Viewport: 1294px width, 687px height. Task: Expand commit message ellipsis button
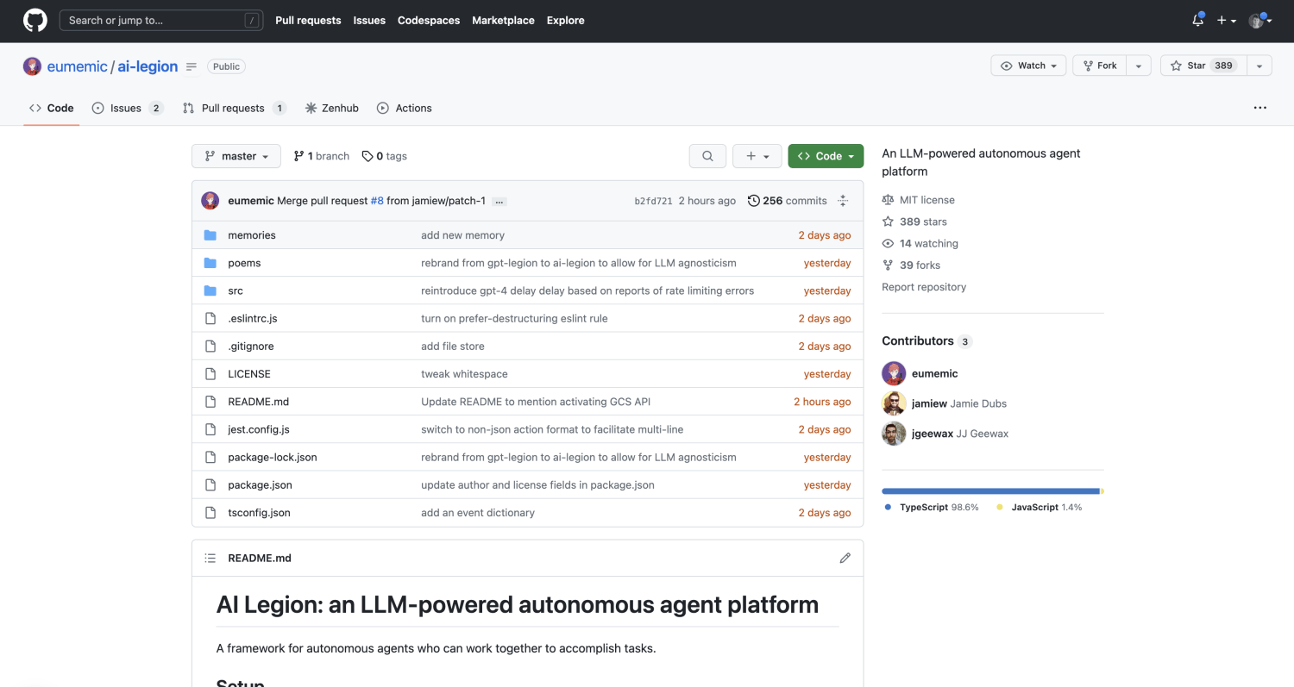pyautogui.click(x=499, y=201)
